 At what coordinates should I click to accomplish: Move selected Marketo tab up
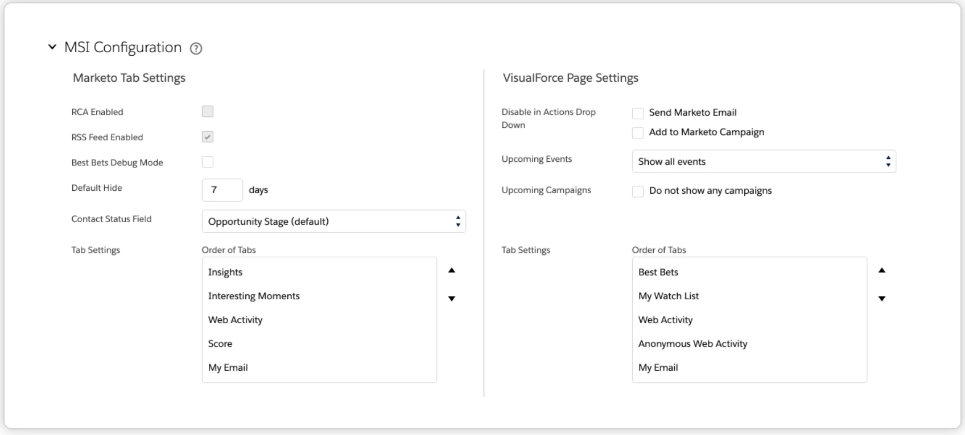(452, 270)
